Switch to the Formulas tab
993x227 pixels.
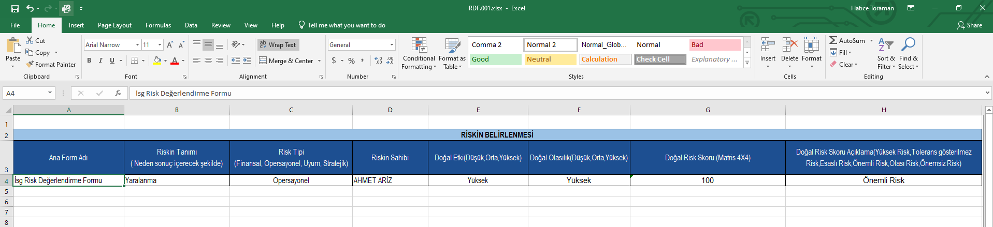tap(158, 25)
